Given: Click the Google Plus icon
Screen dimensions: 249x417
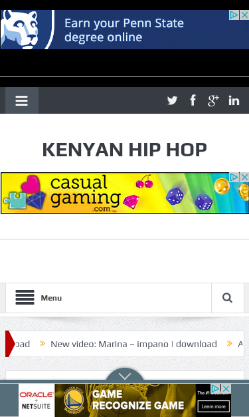Looking at the screenshot, I should tap(213, 100).
